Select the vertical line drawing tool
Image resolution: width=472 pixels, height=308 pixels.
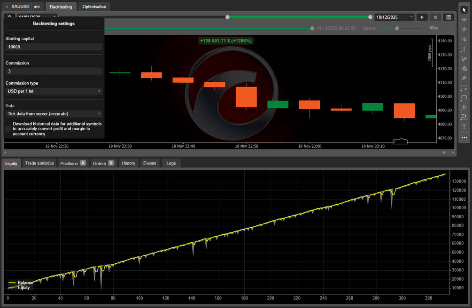point(464,49)
